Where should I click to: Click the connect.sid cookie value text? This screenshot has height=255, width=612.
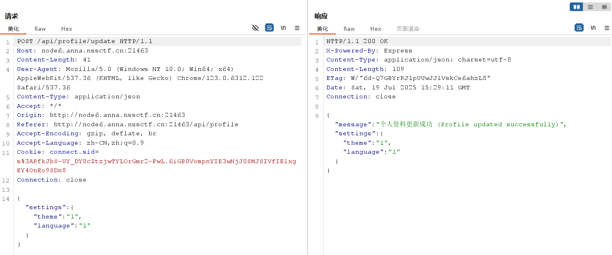(x=156, y=161)
